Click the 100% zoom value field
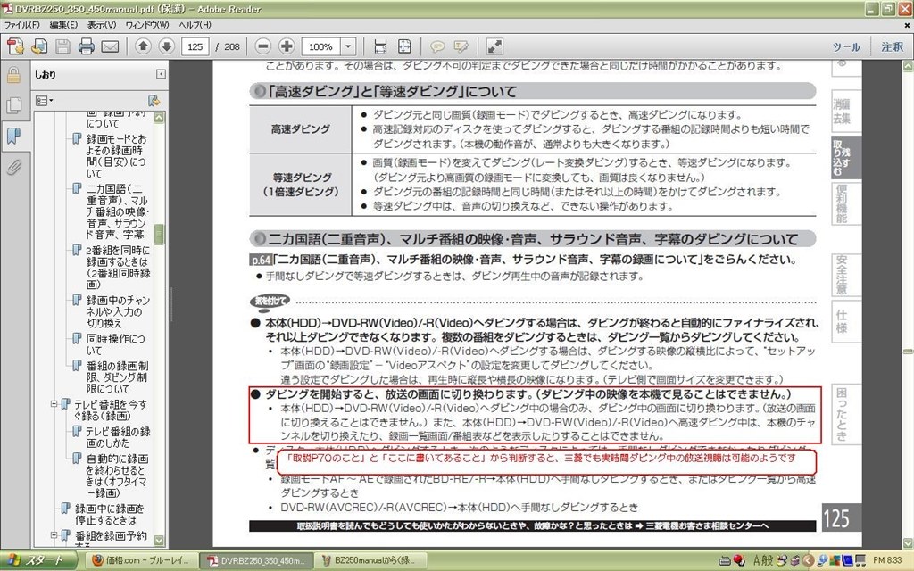914x571 pixels. 321,46
